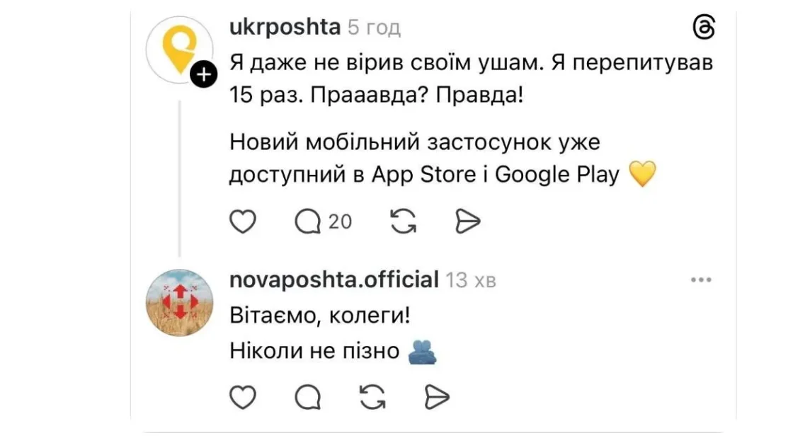This screenshot has height=443, width=793.
Task: Open ukrposhta profile avatar
Action: point(178,48)
